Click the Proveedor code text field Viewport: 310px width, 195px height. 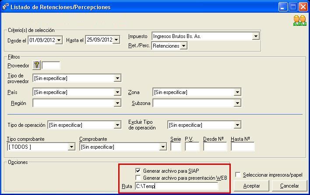[x=51, y=65]
